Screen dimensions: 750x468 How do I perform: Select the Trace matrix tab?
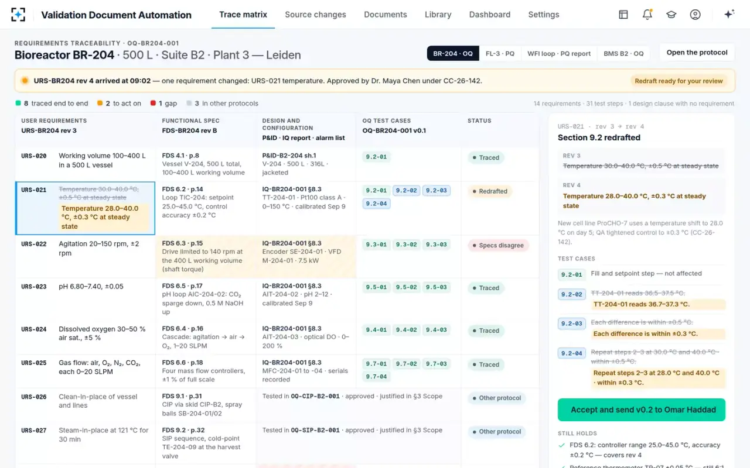click(x=243, y=15)
